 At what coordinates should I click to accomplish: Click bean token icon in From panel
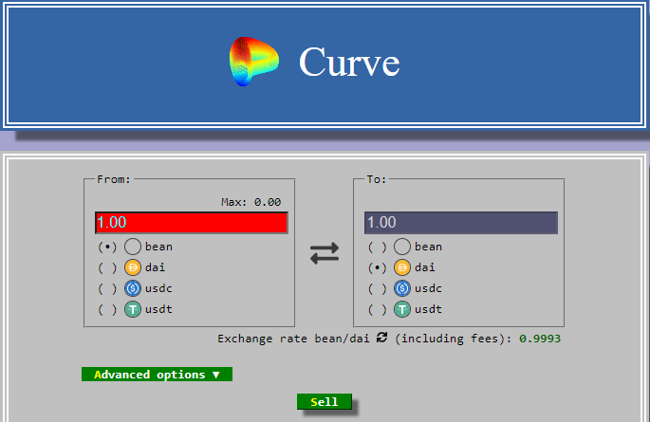coord(133,247)
